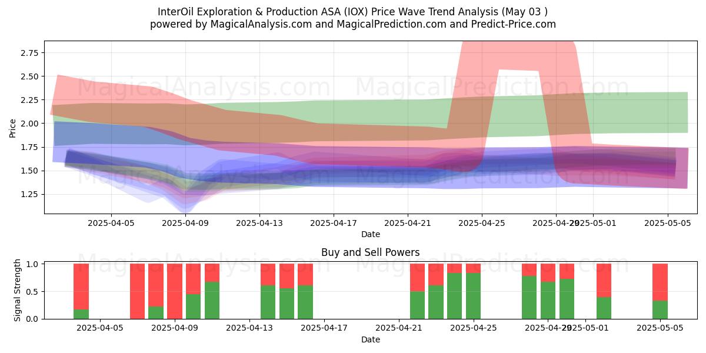Click the last buy/sell bar above the 2025-05-05 tick

660,291
